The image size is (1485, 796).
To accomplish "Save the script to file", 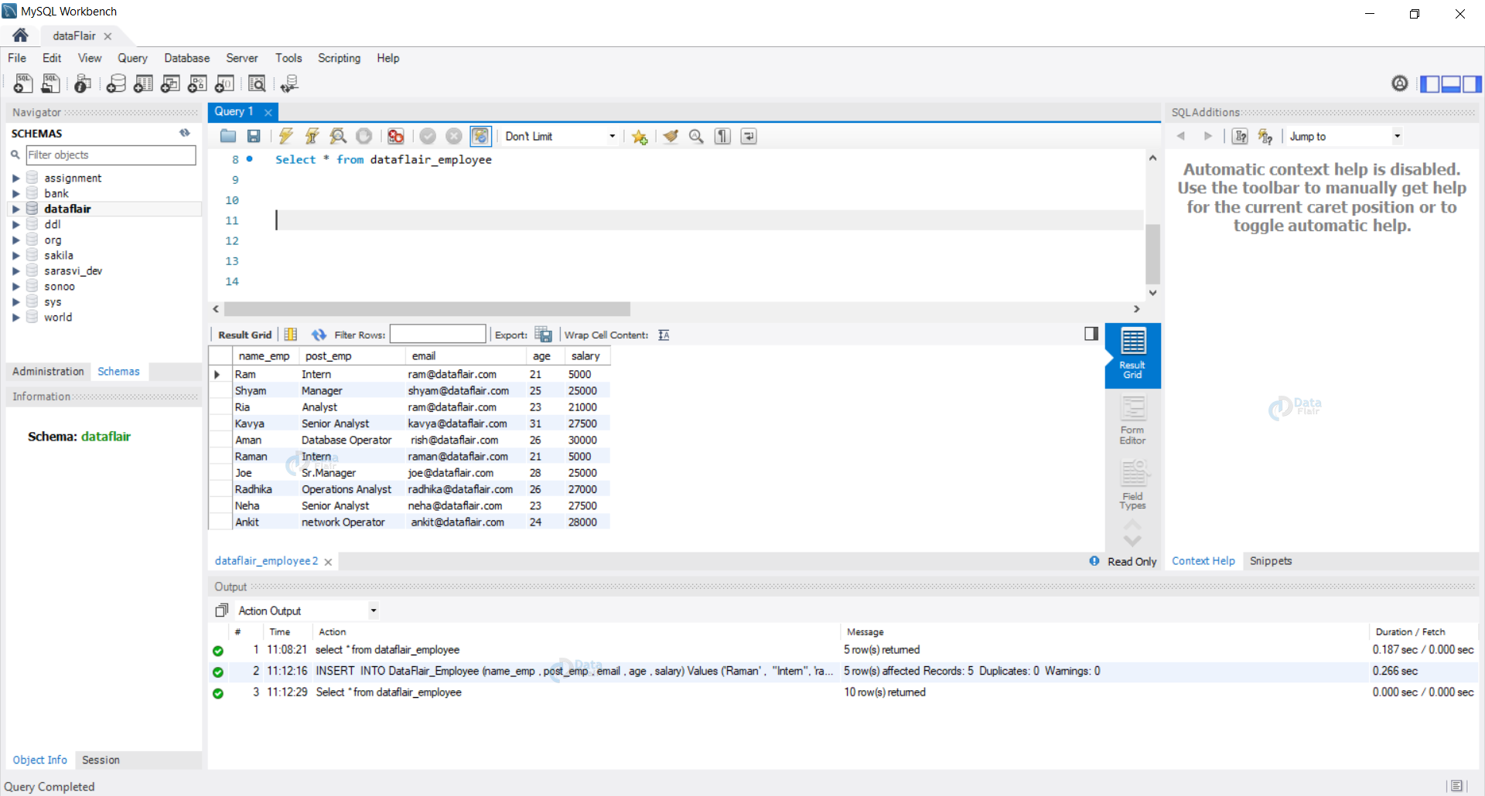I will 254,136.
